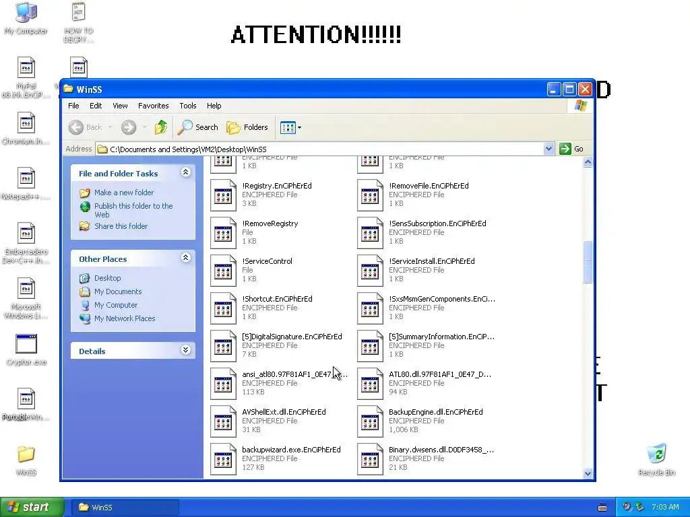The height and width of the screenshot is (517, 690).
Task: Select the !Registry.EnCiPhErEd file icon
Action: point(223,195)
